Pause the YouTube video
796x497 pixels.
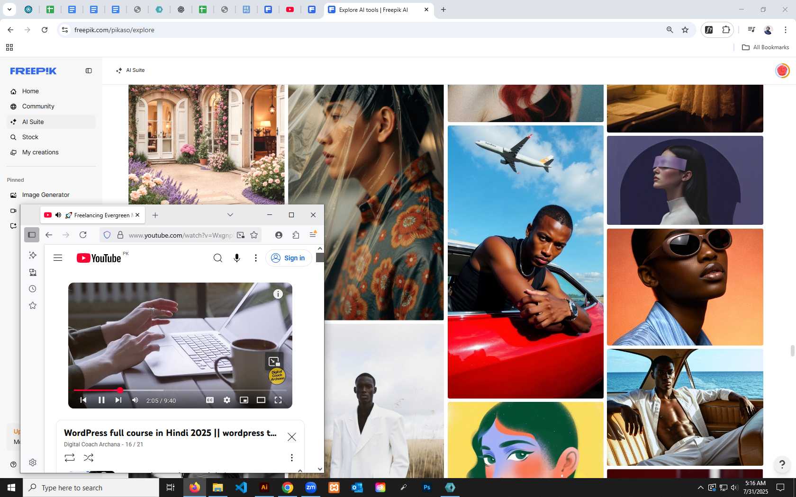pos(101,400)
